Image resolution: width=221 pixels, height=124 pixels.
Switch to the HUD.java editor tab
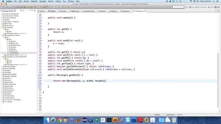click(102, 11)
